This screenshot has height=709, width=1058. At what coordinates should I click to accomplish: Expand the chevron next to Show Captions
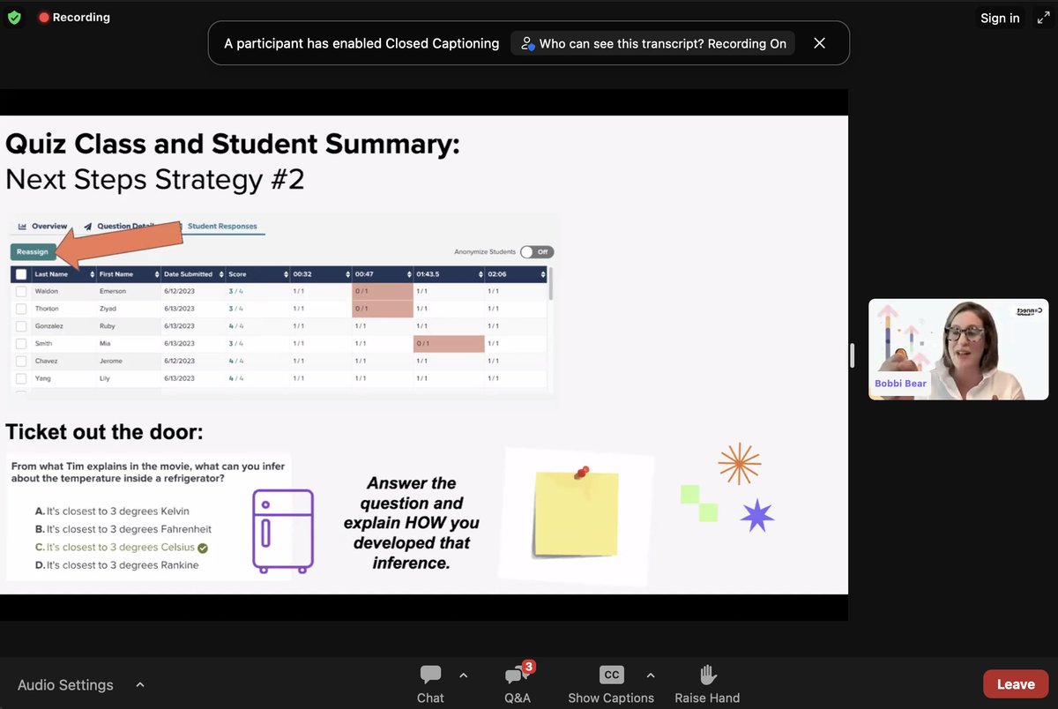[x=651, y=675]
